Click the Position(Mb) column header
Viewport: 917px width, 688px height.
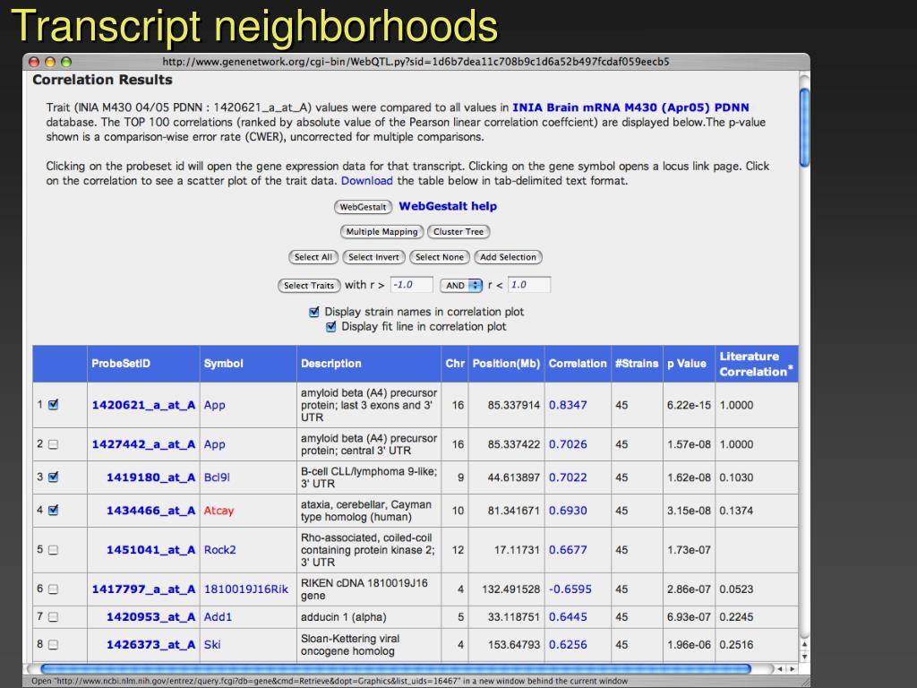pyautogui.click(x=506, y=364)
